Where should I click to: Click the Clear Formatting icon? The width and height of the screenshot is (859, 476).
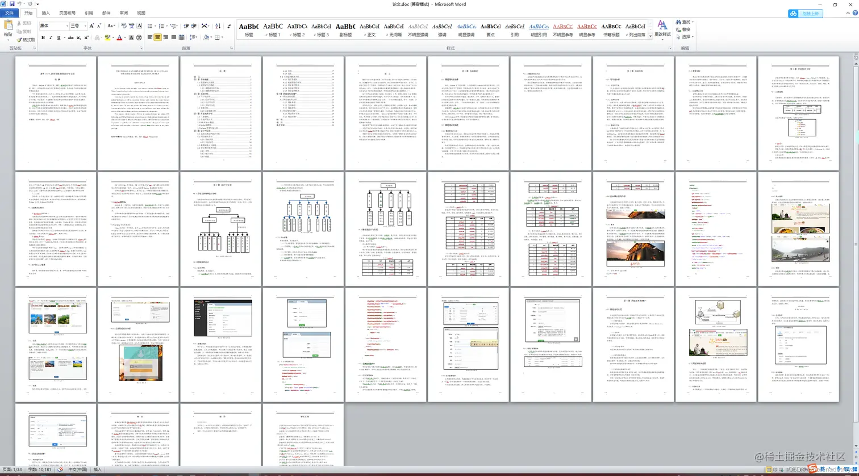(x=124, y=26)
